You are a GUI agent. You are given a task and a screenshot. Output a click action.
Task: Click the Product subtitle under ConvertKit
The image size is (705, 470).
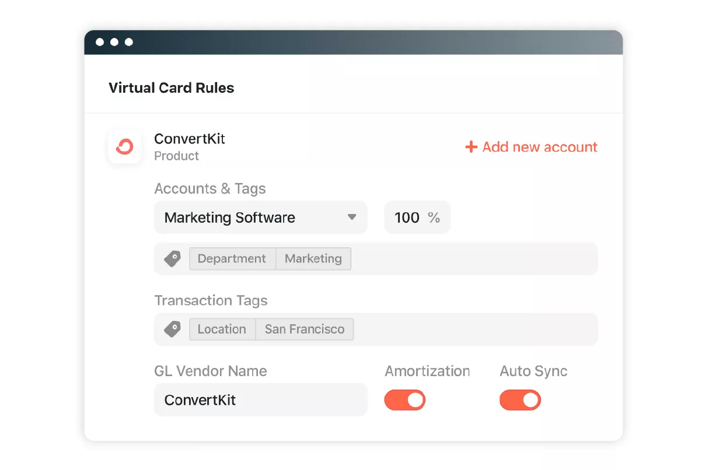pyautogui.click(x=176, y=156)
